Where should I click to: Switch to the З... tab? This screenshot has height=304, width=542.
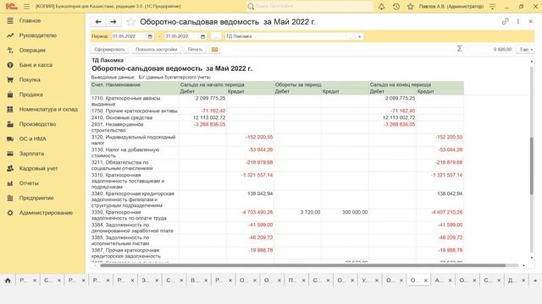(x=146, y=280)
